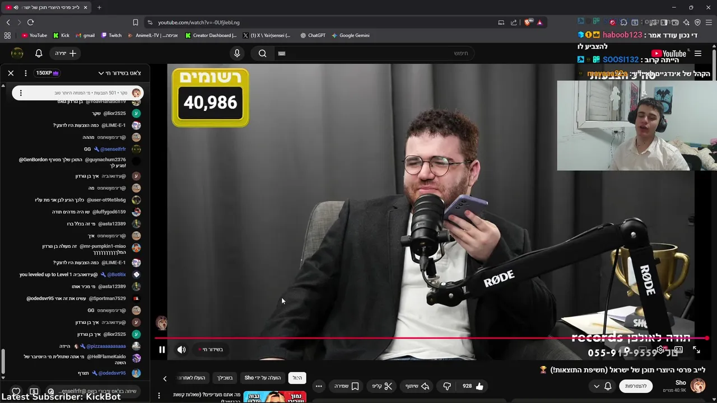Open the Google Gemini bookmark
717x403 pixels.
click(350, 35)
